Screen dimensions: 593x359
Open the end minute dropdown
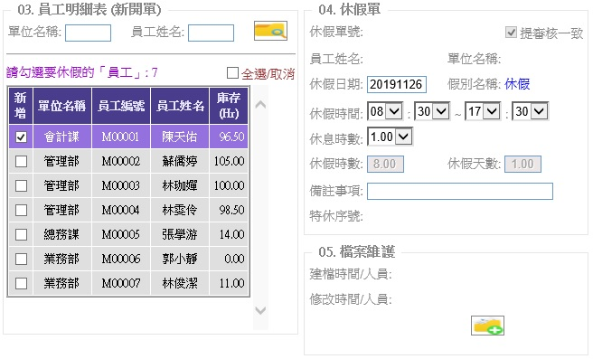pyautogui.click(x=530, y=111)
